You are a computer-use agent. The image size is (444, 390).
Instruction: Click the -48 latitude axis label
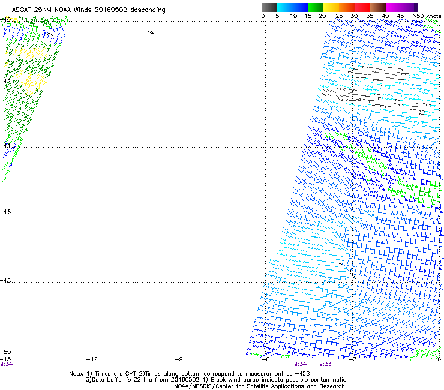coord(5,280)
